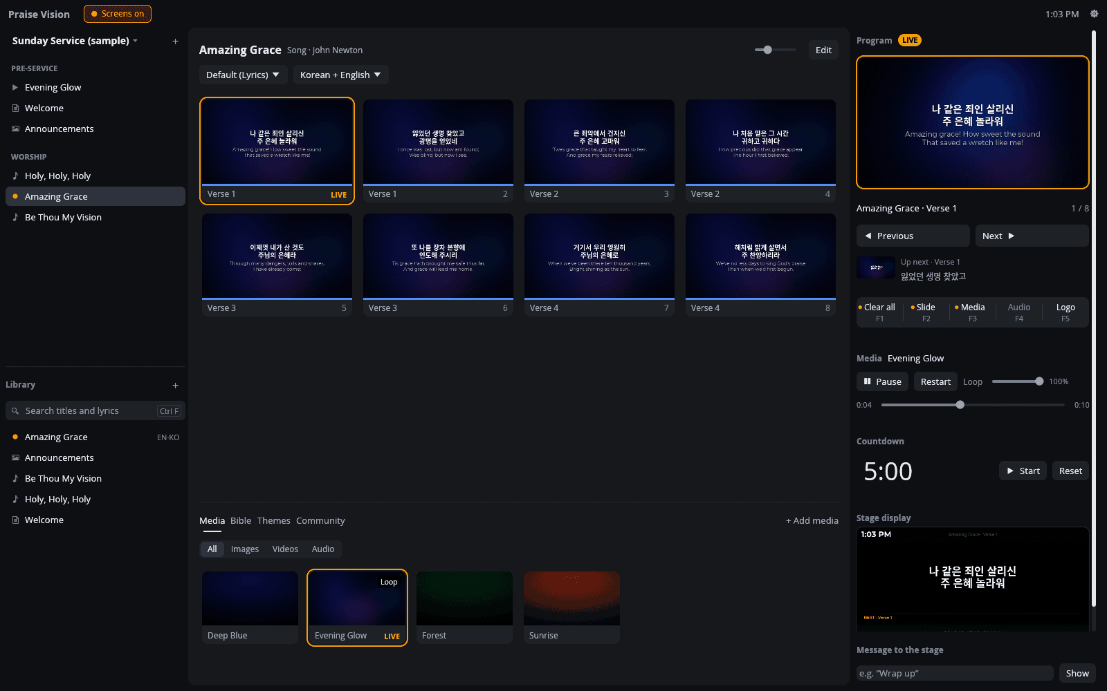This screenshot has width=1107, height=691.
Task: Click the search magnifier icon in Library
Action: [15, 411]
